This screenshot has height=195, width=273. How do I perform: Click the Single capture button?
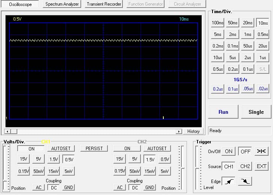(256, 112)
